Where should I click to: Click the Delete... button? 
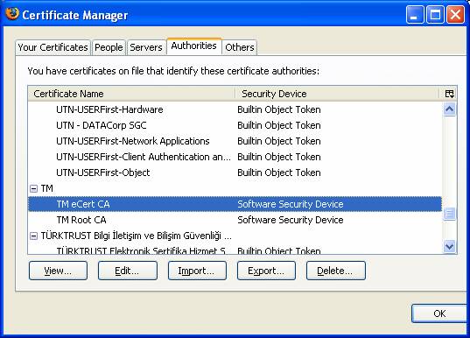[x=336, y=271]
